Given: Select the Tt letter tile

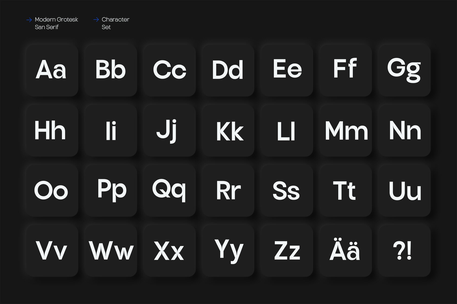Looking at the screenshot, I should pyautogui.click(x=346, y=191).
